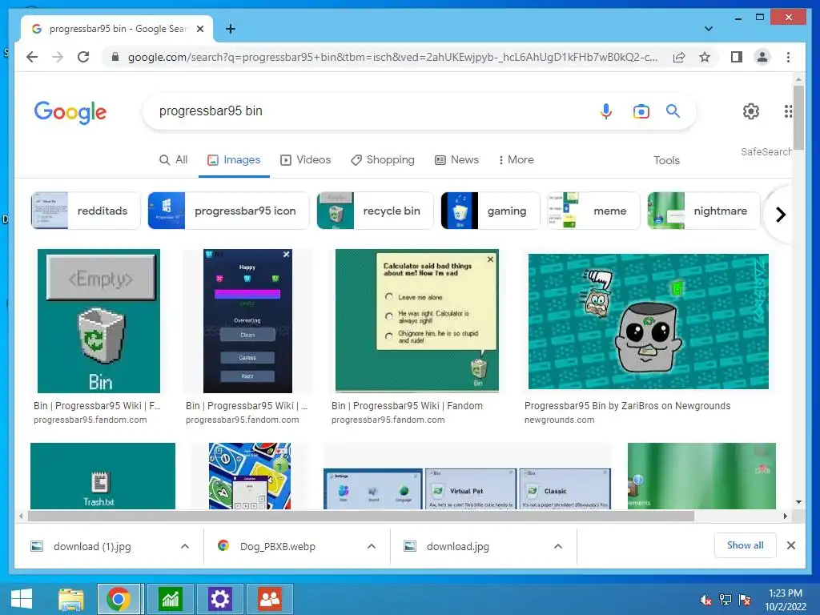Expand the More search options menu
Screen dimensions: 820x615
(516, 160)
